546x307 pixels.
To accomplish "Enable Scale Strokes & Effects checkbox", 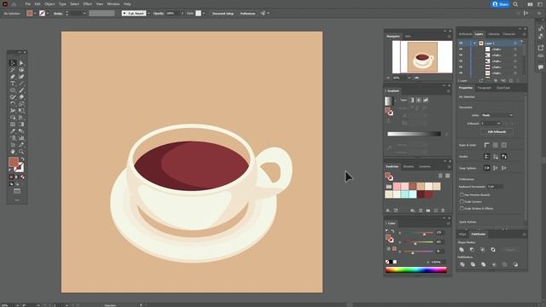I will 462,208.
